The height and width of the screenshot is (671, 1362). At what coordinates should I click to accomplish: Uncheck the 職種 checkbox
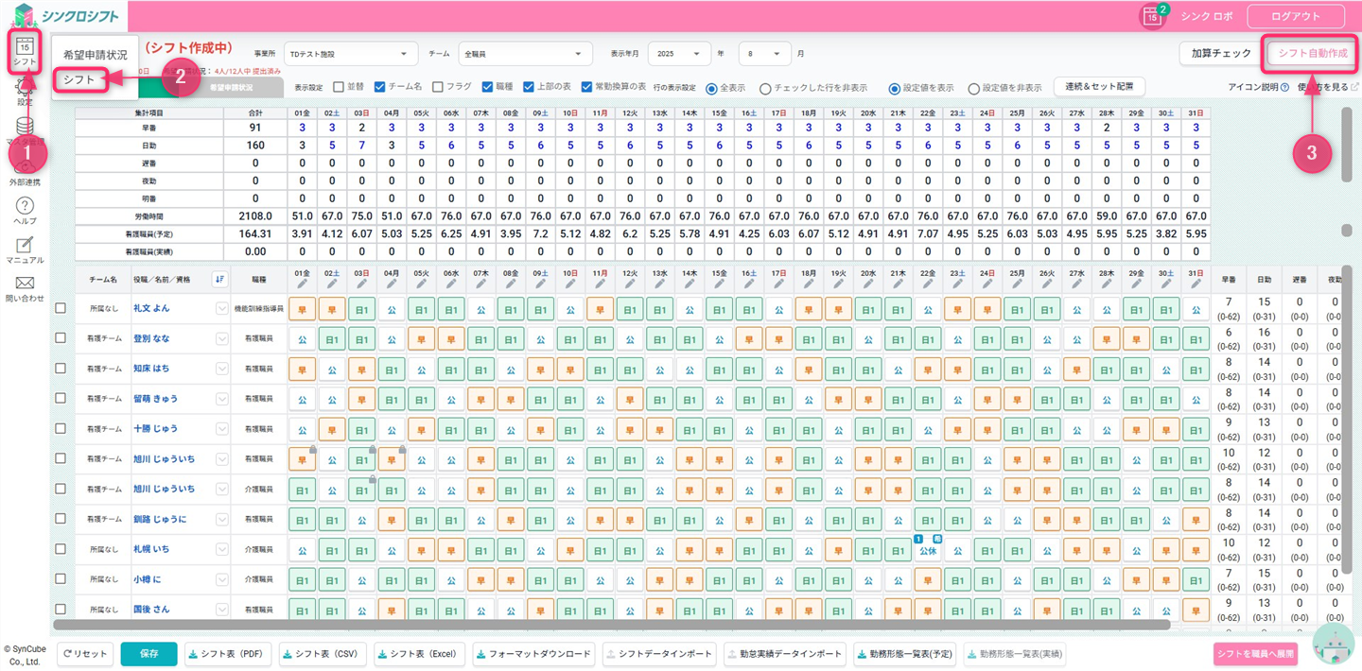click(x=487, y=87)
